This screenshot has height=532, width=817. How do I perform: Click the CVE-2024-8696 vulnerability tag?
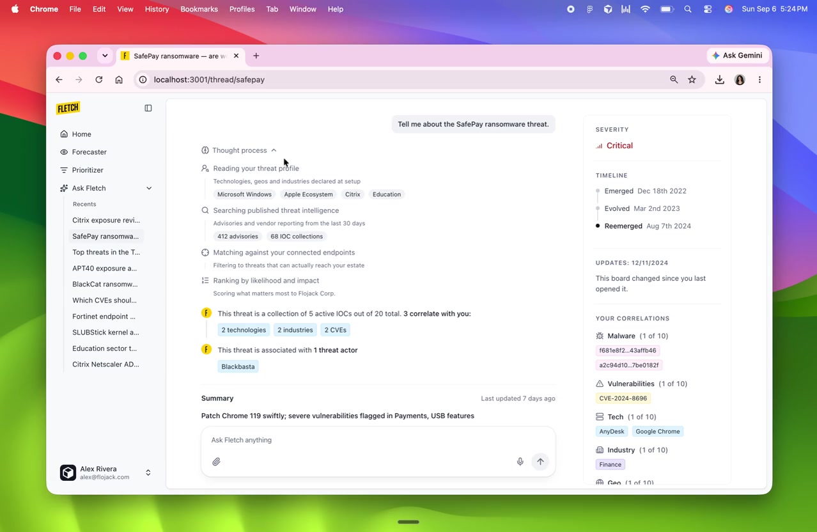[x=623, y=398]
